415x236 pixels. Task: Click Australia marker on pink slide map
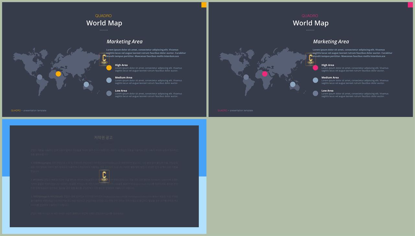[293, 84]
